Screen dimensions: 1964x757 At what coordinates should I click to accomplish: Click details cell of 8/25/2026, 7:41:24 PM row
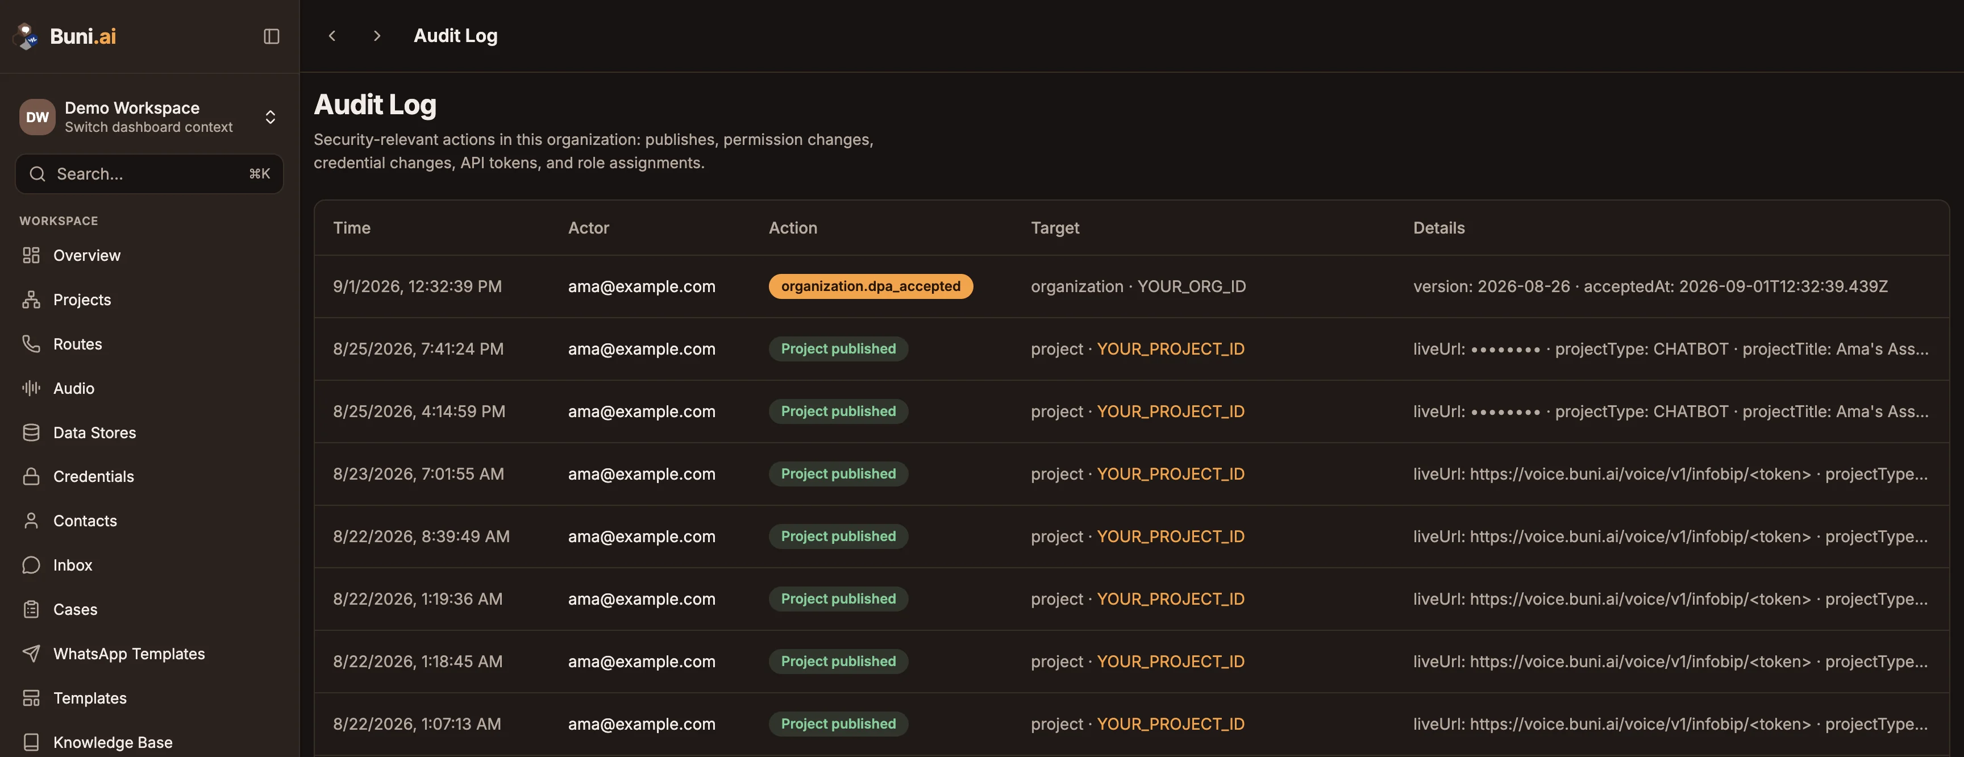(1670, 348)
